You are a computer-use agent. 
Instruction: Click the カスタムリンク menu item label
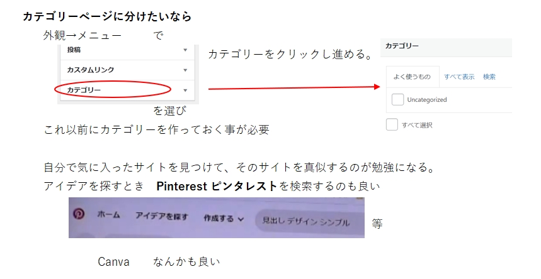[90, 70]
